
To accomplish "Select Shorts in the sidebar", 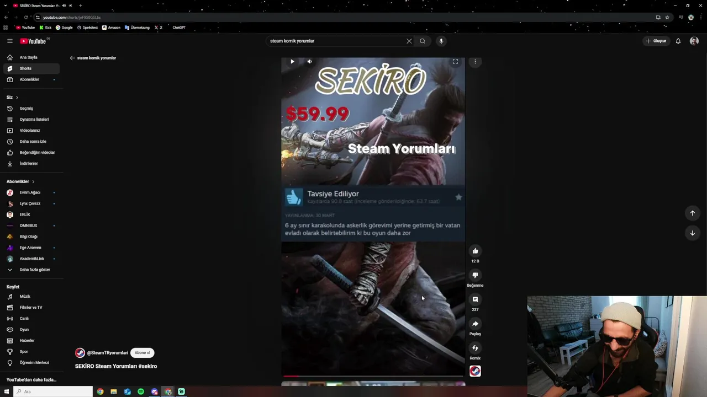I will [x=30, y=68].
